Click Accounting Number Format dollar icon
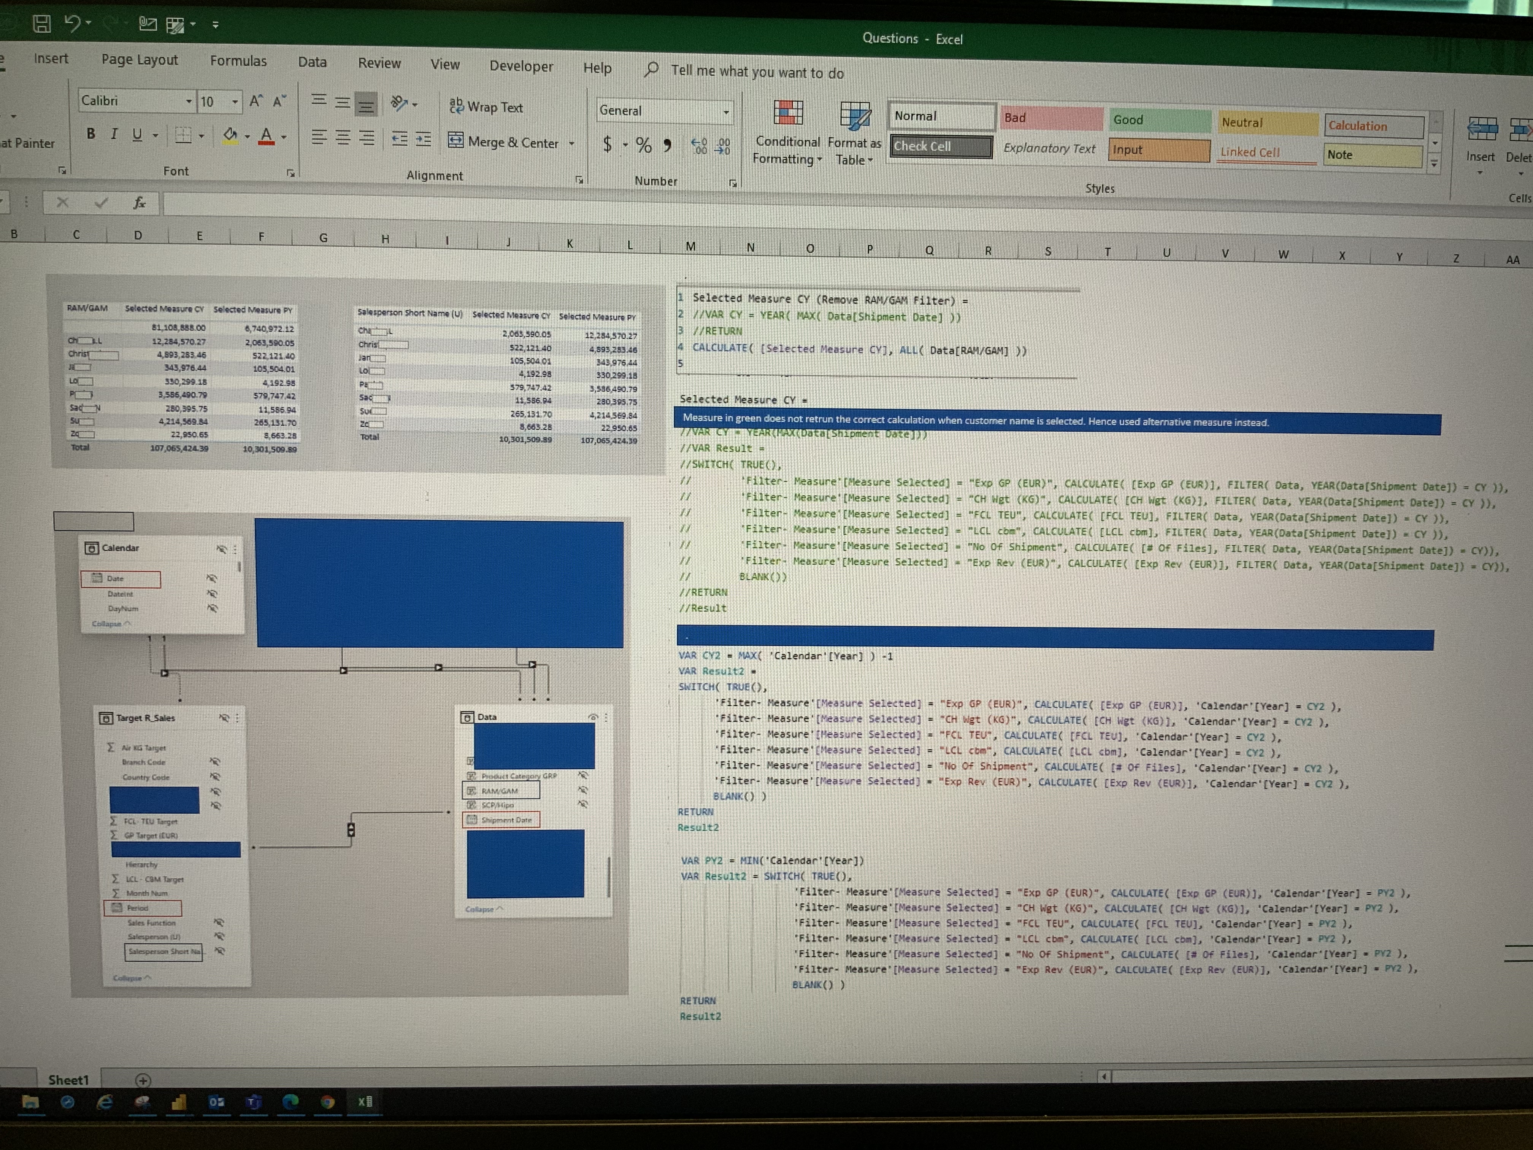This screenshot has width=1533, height=1150. tap(608, 144)
